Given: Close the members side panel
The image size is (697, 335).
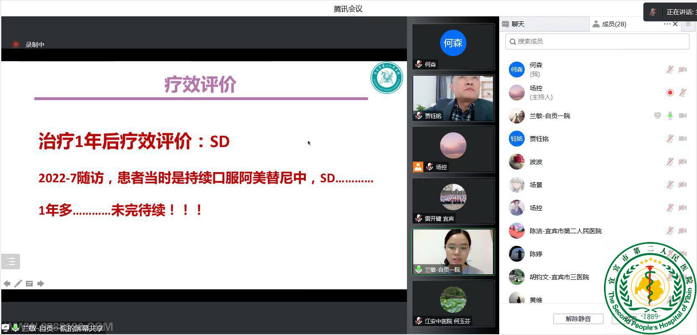Looking at the screenshot, I should point(675,24).
